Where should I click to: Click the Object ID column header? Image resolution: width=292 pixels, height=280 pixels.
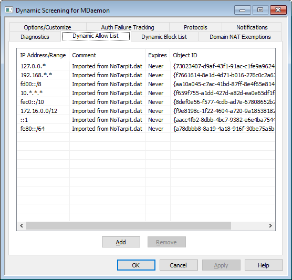[222, 55]
